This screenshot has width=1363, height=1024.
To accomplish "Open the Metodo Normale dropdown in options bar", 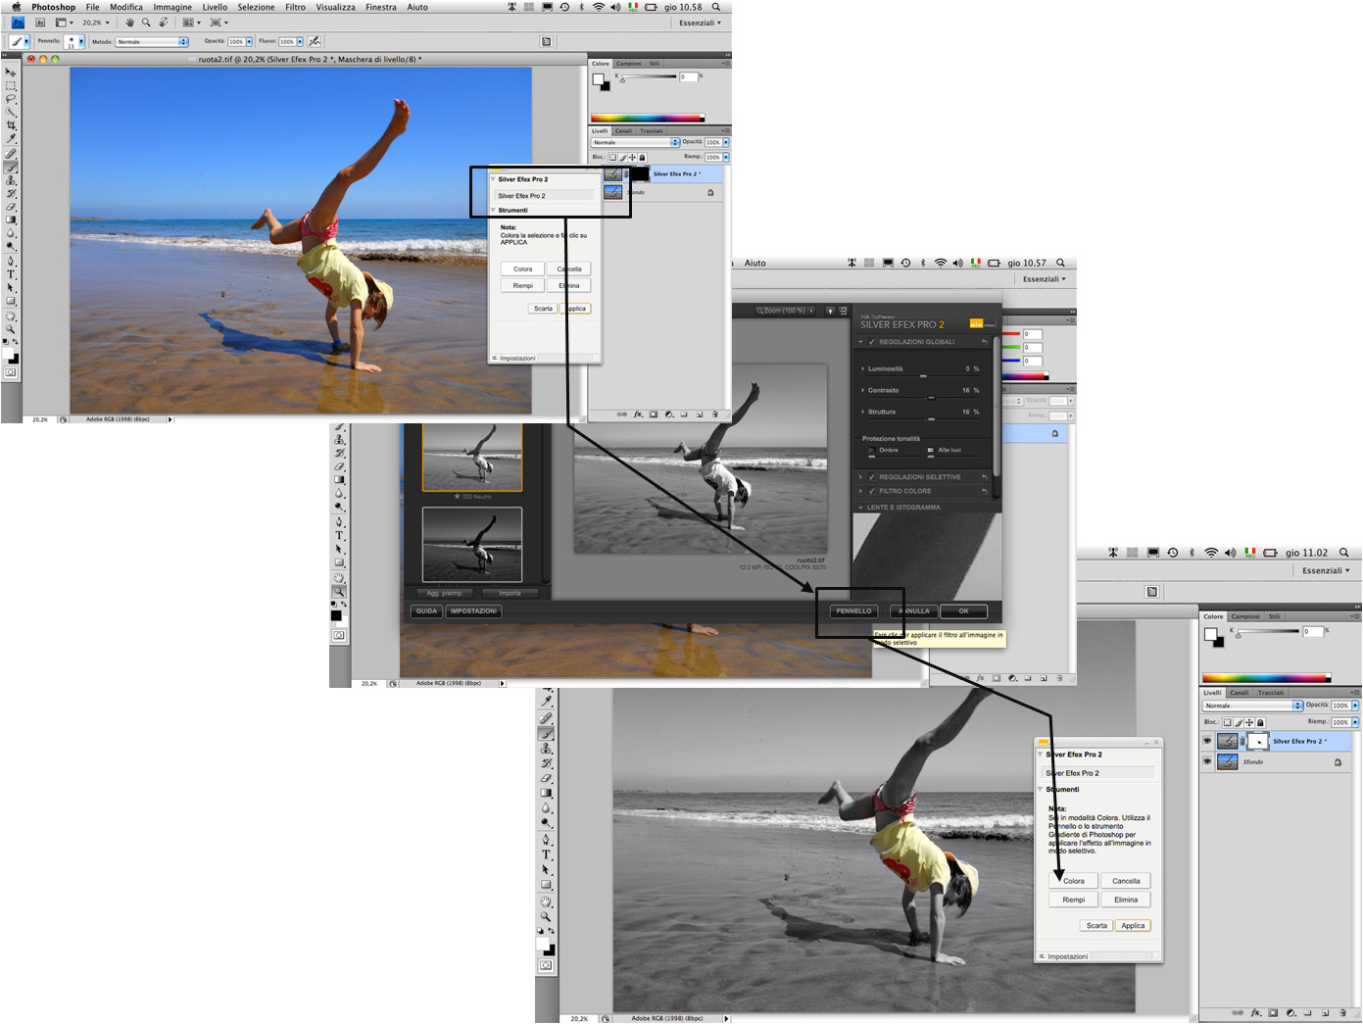I will pos(152,41).
